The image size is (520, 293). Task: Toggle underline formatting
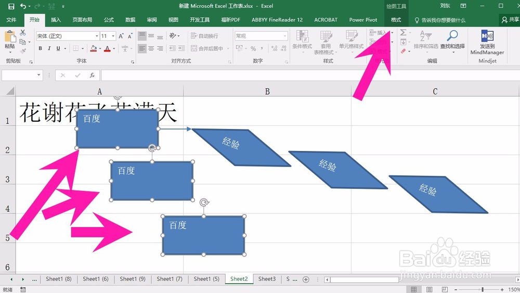point(58,48)
